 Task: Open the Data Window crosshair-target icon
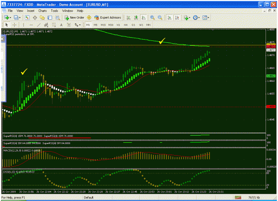point(35,17)
